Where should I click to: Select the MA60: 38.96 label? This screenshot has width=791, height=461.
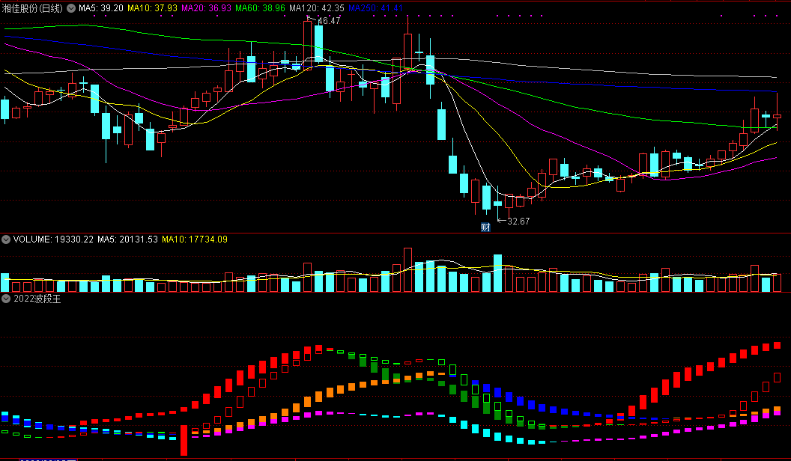coord(261,8)
